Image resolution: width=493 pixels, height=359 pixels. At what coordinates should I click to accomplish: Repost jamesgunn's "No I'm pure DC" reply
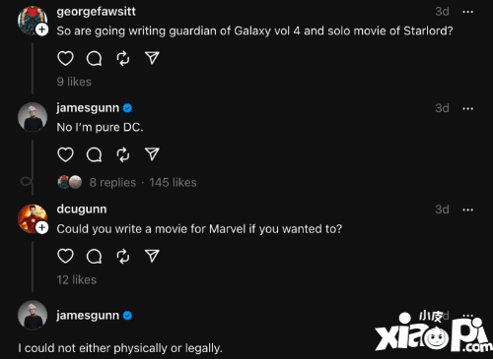(123, 154)
